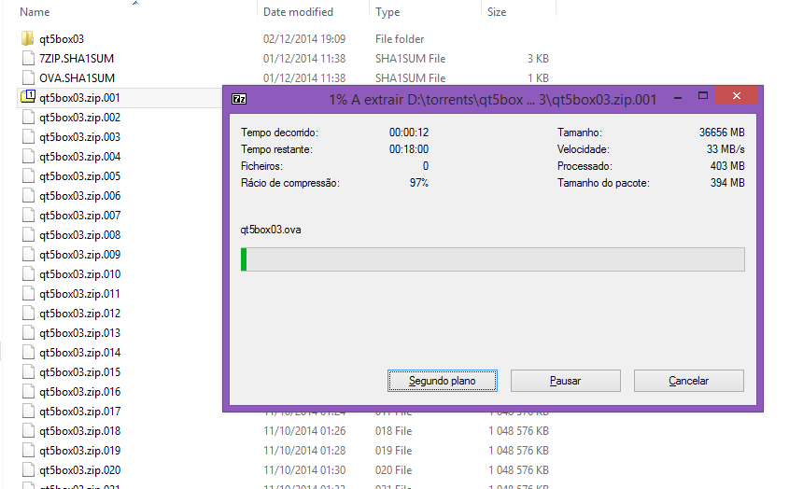The width and height of the screenshot is (803, 489).
Task: Click the qt5box03.zip.008 file icon
Action: tap(28, 234)
